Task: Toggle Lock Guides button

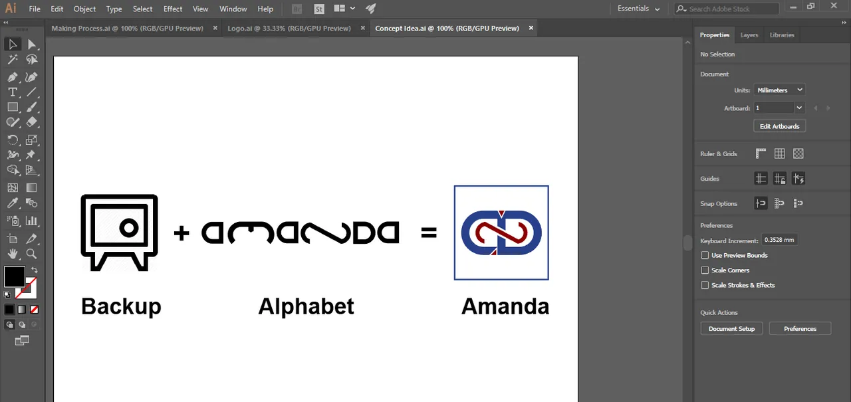Action: coord(780,178)
